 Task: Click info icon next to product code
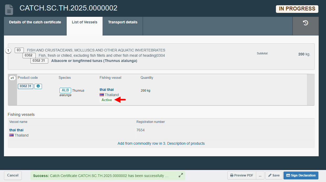(38, 86)
